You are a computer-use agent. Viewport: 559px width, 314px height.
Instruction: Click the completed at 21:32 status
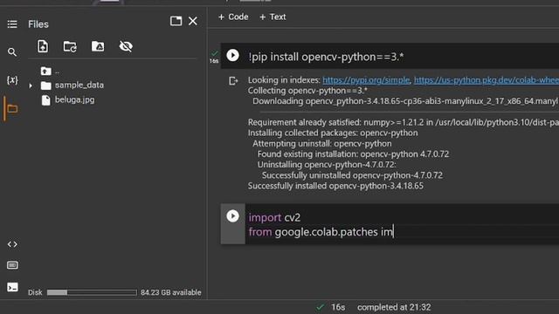pyautogui.click(x=394, y=307)
